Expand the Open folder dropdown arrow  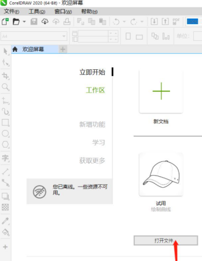(x=24, y=21)
